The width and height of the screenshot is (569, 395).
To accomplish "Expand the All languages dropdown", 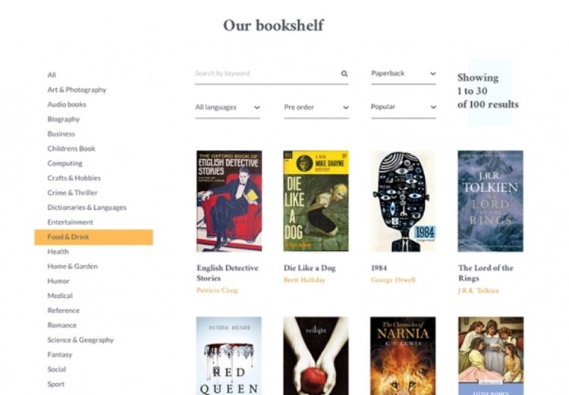I will coord(228,108).
